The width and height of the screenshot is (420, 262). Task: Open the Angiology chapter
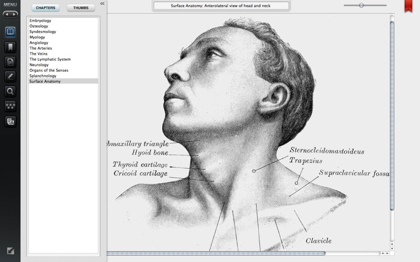(x=63, y=43)
